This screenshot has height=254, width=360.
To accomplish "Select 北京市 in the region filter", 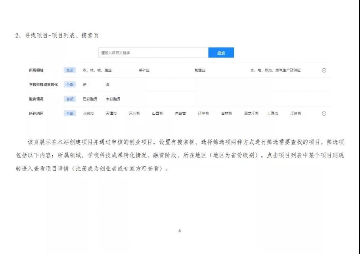I will (88, 114).
